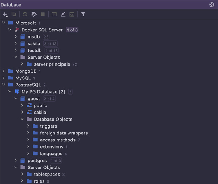The image size is (218, 184).
Task: Open the table editor grid icon
Action: [54, 14]
